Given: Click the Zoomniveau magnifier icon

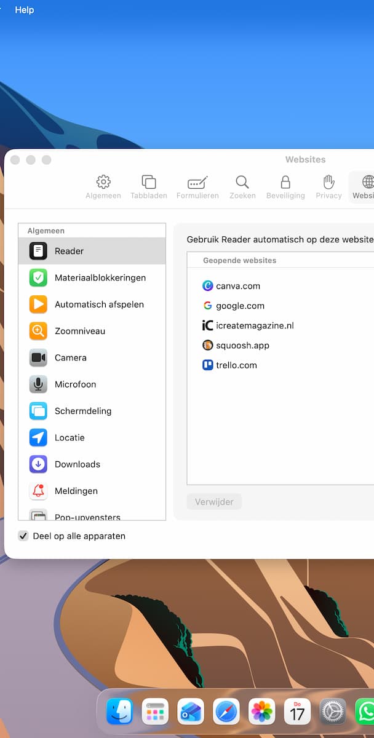Looking at the screenshot, I should (x=38, y=331).
